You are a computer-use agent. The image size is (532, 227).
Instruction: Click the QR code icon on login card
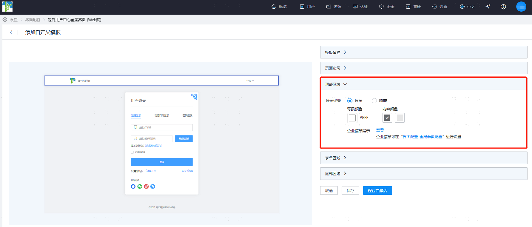pyautogui.click(x=194, y=96)
